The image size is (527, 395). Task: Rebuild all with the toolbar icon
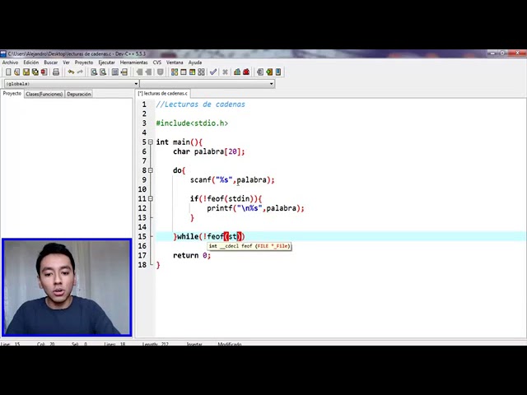201,72
